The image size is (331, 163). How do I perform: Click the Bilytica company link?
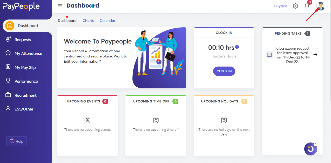click(281, 6)
